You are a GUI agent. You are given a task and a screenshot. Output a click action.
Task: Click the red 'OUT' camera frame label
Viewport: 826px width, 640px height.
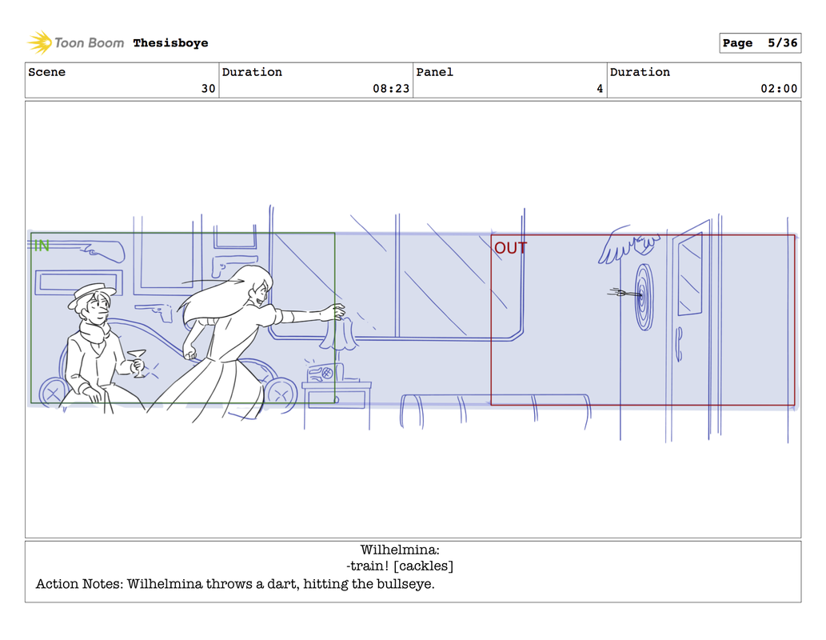(x=510, y=248)
